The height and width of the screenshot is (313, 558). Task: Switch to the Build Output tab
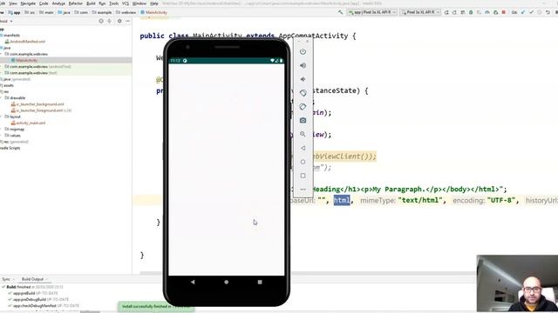point(33,279)
